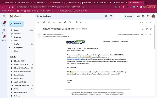
Task: Snooze this email with the clock icon
Action: tap(65, 22)
